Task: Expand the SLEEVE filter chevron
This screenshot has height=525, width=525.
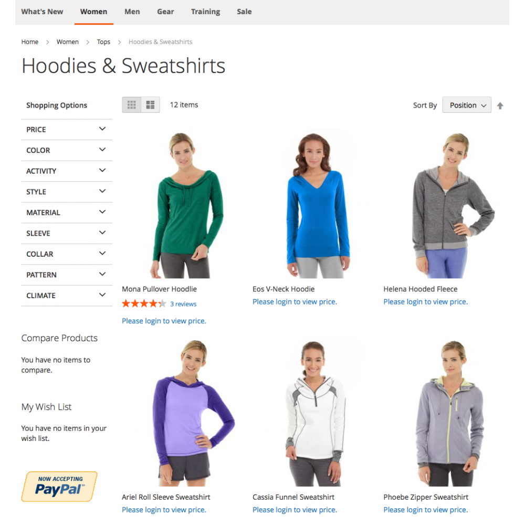Action: [102, 233]
